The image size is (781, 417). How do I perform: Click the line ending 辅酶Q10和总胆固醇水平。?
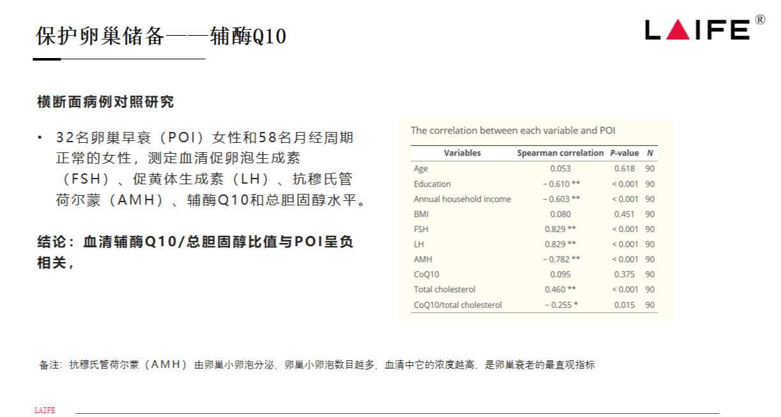point(212,200)
